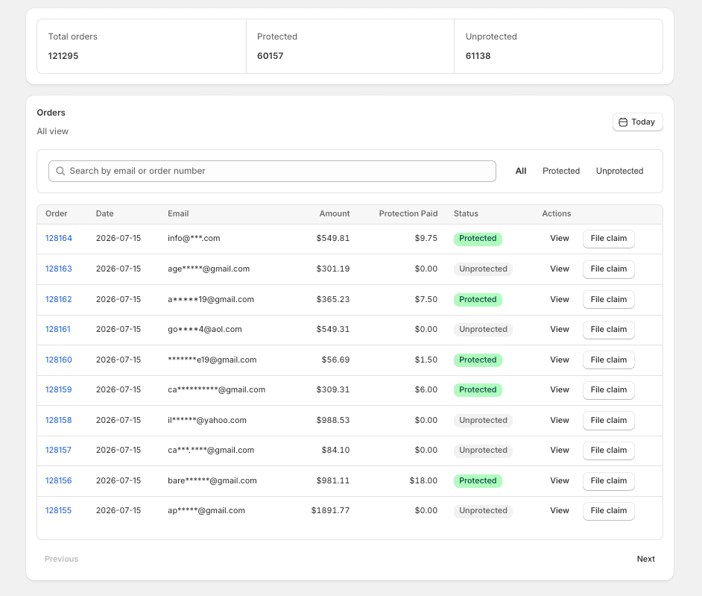This screenshot has width=702, height=596.
Task: Click the Protected badge on order 128156
Action: (x=478, y=481)
